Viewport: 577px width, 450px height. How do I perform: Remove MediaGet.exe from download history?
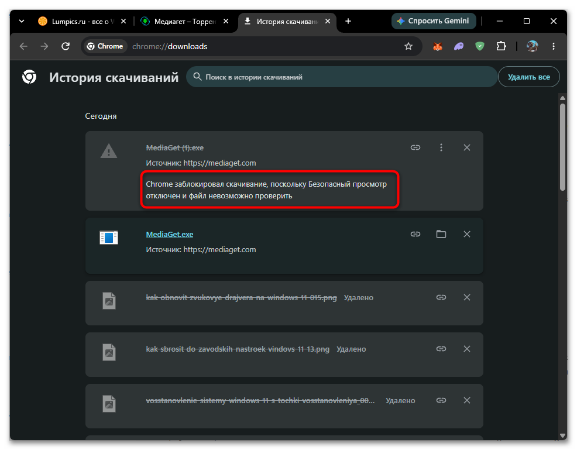467,234
